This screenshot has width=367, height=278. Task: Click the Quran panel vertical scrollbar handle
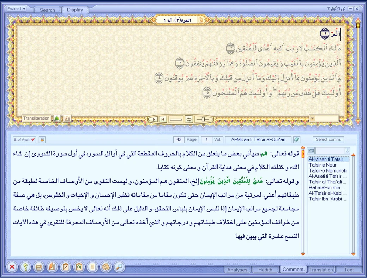357,25
